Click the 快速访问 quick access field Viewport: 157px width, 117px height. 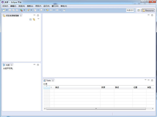(x=130, y=10)
